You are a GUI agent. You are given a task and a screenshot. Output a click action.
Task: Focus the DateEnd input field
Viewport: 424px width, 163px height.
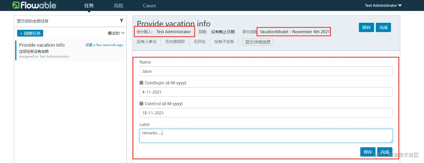266,113
